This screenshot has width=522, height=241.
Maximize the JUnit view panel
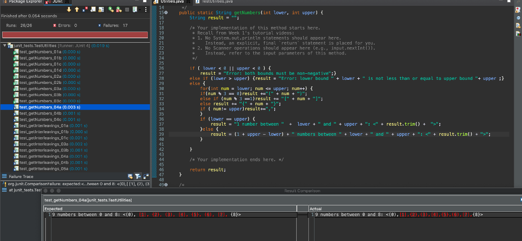[145, 1]
